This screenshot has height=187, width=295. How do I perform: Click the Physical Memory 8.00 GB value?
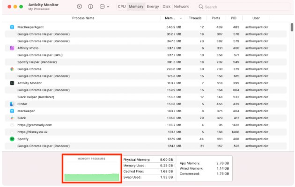(x=167, y=160)
